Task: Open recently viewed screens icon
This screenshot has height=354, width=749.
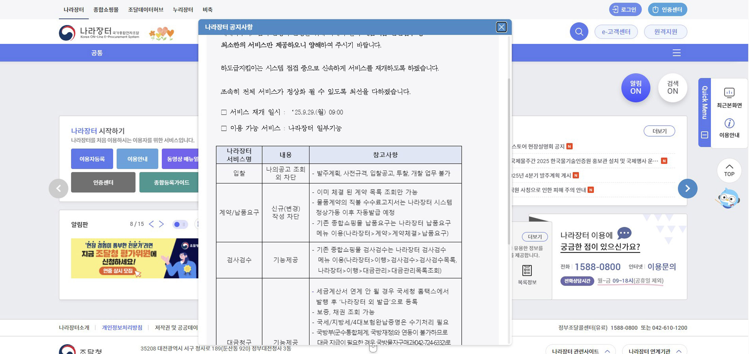Action: pyautogui.click(x=729, y=93)
